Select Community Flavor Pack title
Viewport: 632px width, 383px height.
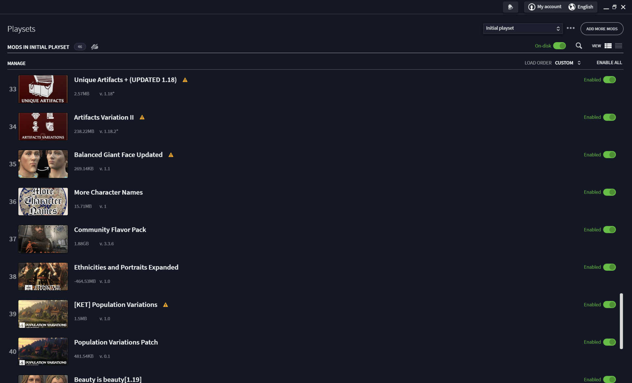[110, 230]
